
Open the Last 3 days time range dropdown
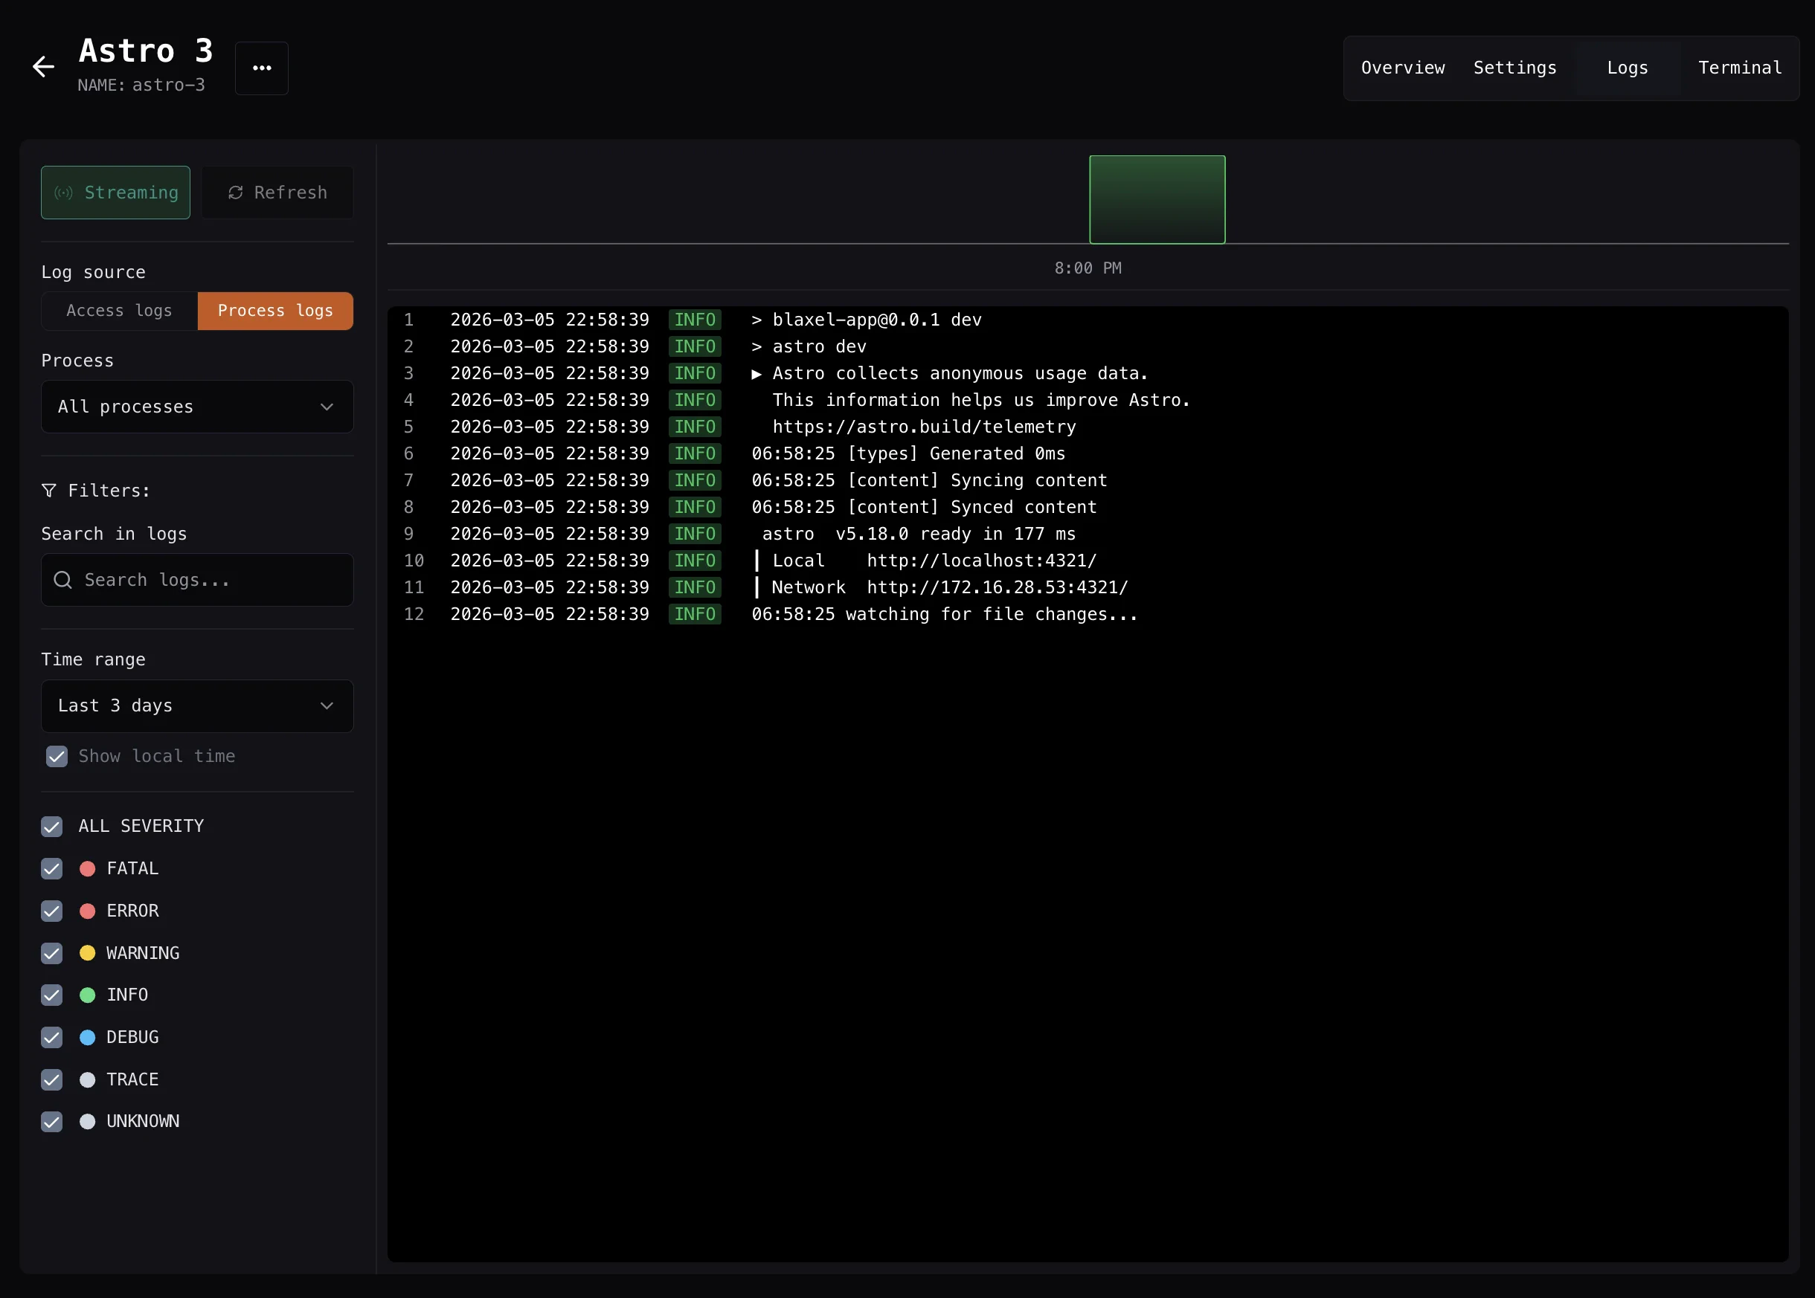[x=196, y=705]
